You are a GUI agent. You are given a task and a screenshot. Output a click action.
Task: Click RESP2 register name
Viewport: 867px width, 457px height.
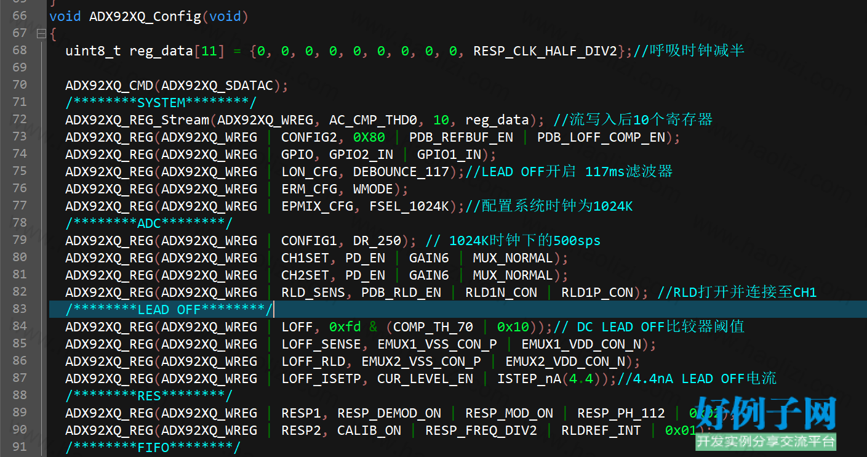coord(301,430)
